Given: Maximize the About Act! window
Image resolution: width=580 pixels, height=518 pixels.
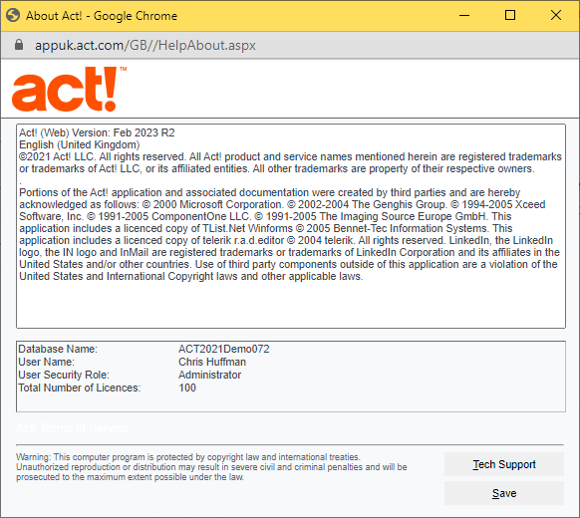Looking at the screenshot, I should pyautogui.click(x=510, y=15).
